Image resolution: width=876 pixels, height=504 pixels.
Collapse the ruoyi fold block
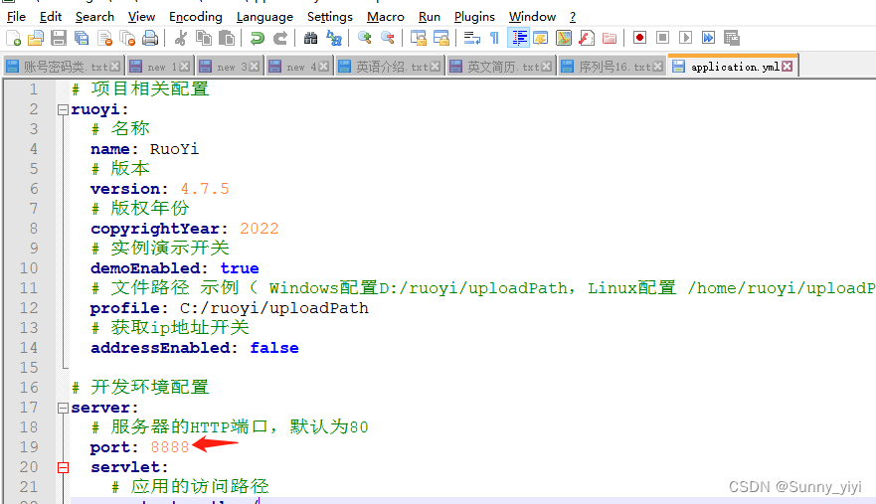tap(63, 109)
